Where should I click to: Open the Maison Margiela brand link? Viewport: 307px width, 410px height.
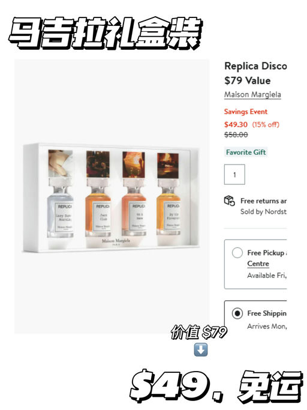coord(252,94)
